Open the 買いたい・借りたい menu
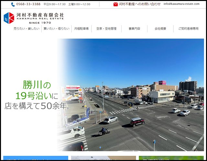Screen dimensions: 207x161 [x=57, y=29]
